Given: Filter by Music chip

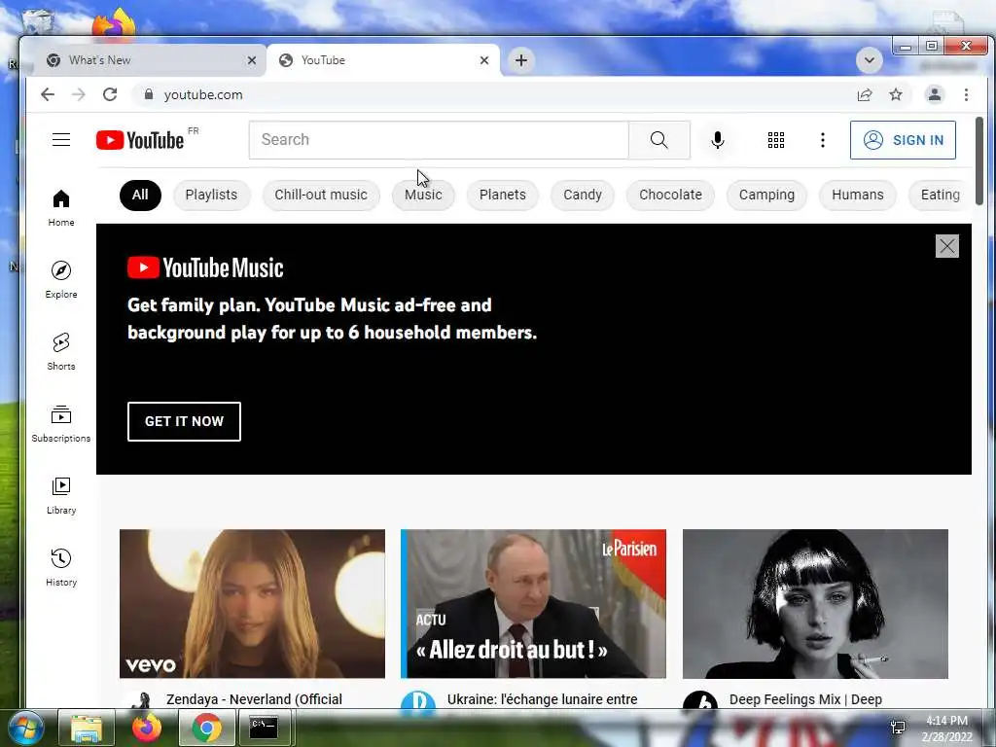Looking at the screenshot, I should click(423, 195).
